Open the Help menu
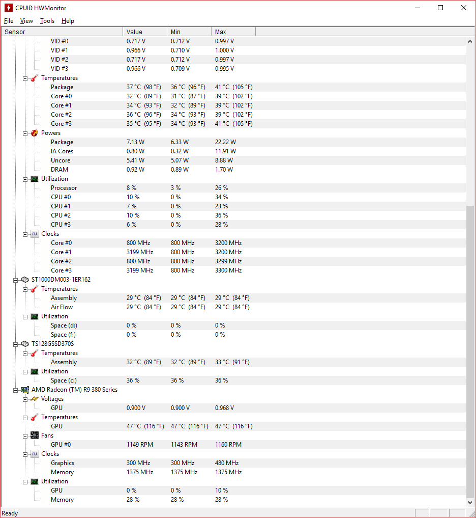 click(68, 21)
